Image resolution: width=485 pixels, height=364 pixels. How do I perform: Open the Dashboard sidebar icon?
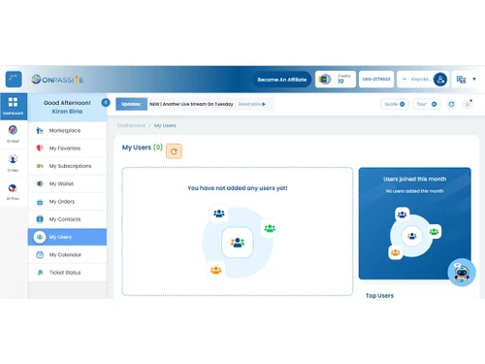pos(14,106)
